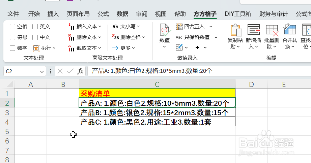
Task: Expand the 更多 dropdown arrow
Action: [133, 48]
